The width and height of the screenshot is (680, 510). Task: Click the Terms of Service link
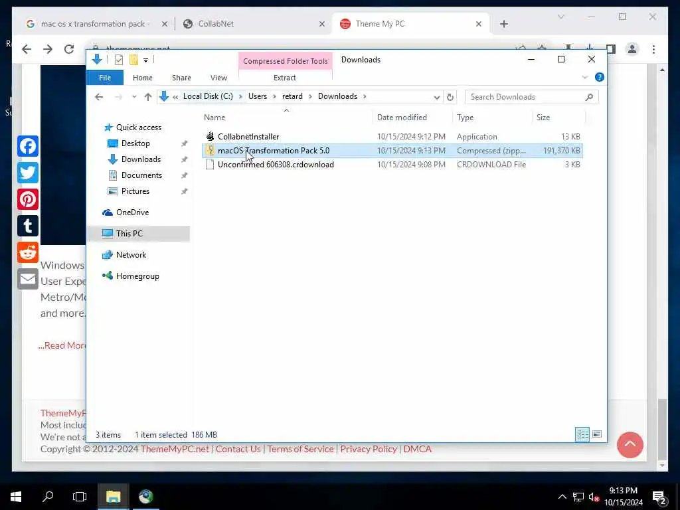[301, 449]
